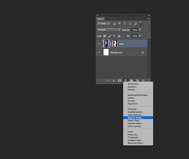
Task: Filter for shape layers icon
Action: point(130,24)
